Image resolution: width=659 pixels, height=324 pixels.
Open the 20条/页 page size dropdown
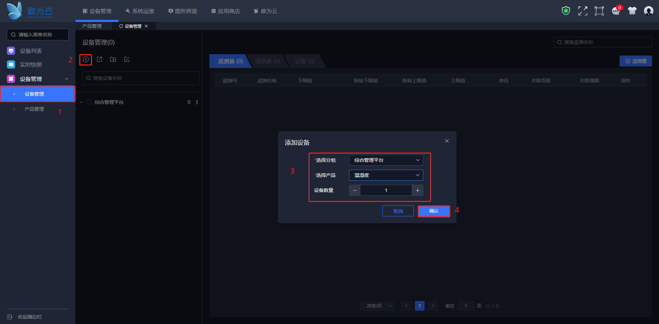point(377,306)
